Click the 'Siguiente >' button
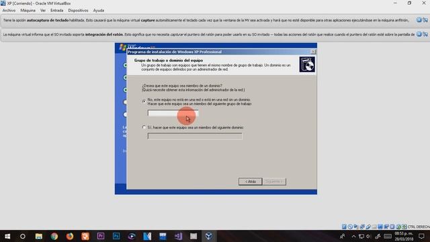Image resolution: width=430 pixels, height=242 pixels. [274, 182]
